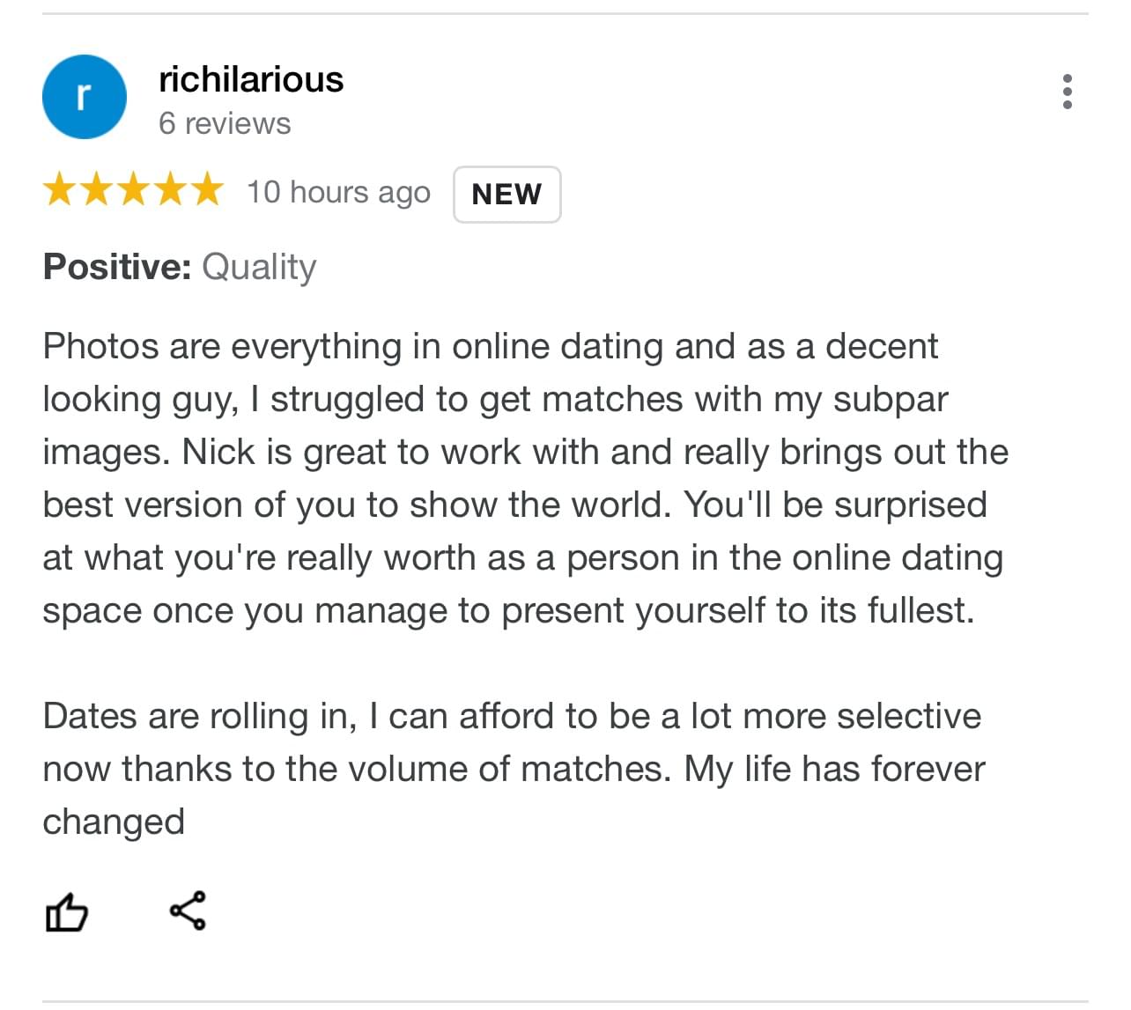Open the three-dot more options menu

pyautogui.click(x=1068, y=92)
